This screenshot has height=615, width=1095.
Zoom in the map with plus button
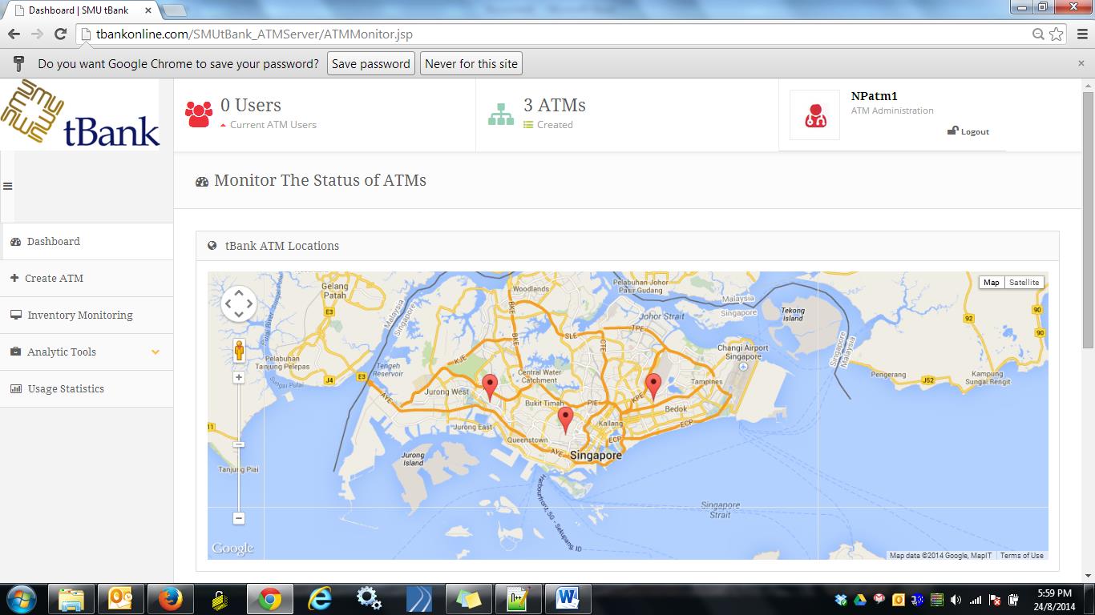(239, 377)
